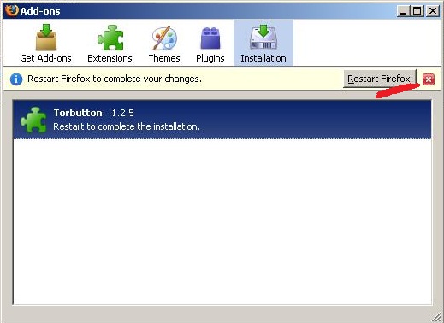444x323 pixels.
Task: Click the Restart Firefox button
Action: pyautogui.click(x=379, y=79)
